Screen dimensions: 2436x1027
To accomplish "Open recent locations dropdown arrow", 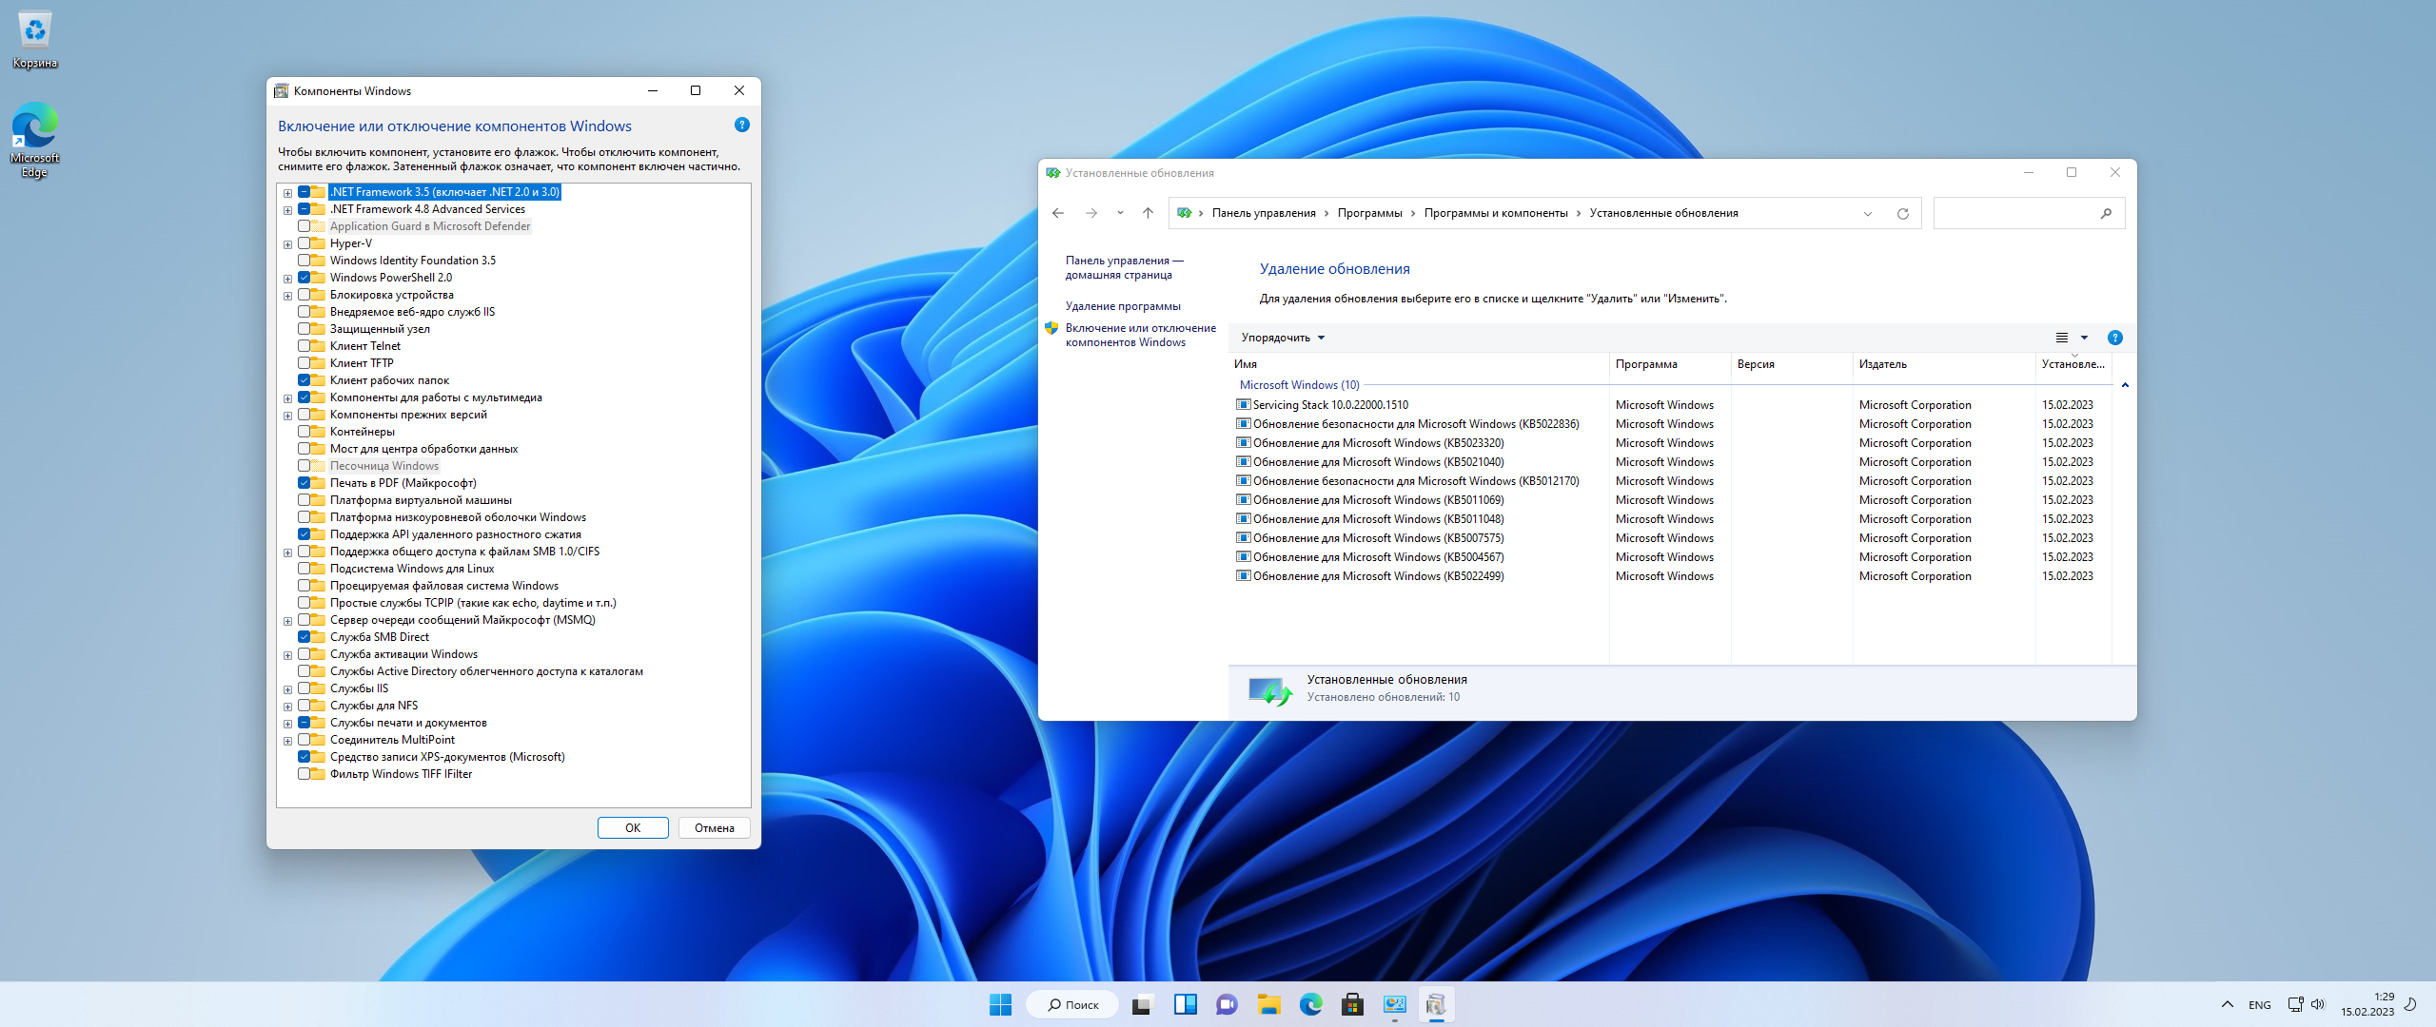I will [1120, 213].
